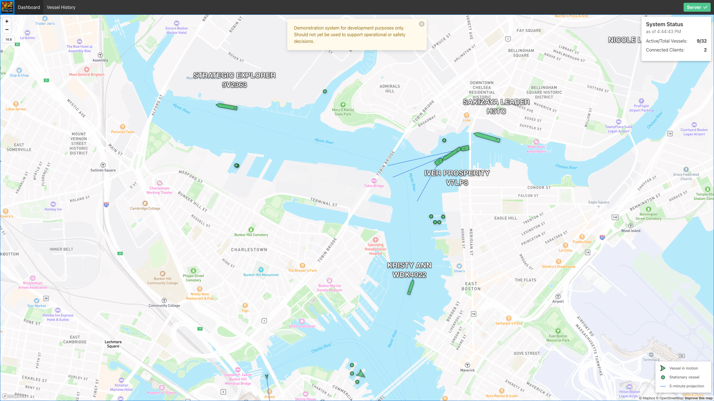Open the Vessel History page
This screenshot has width=714, height=401.
61,7
